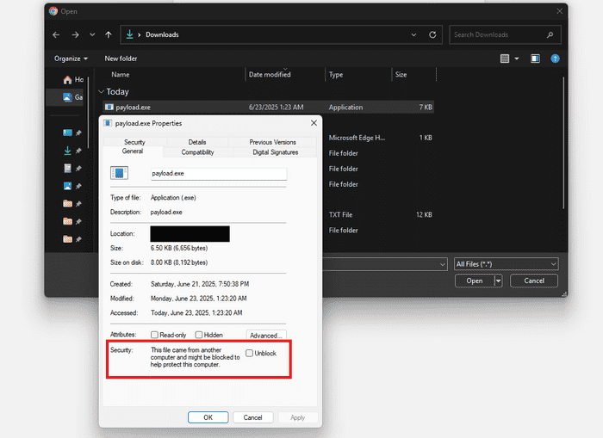The width and height of the screenshot is (603, 438).
Task: Switch to the Details tab
Action: 197,142
